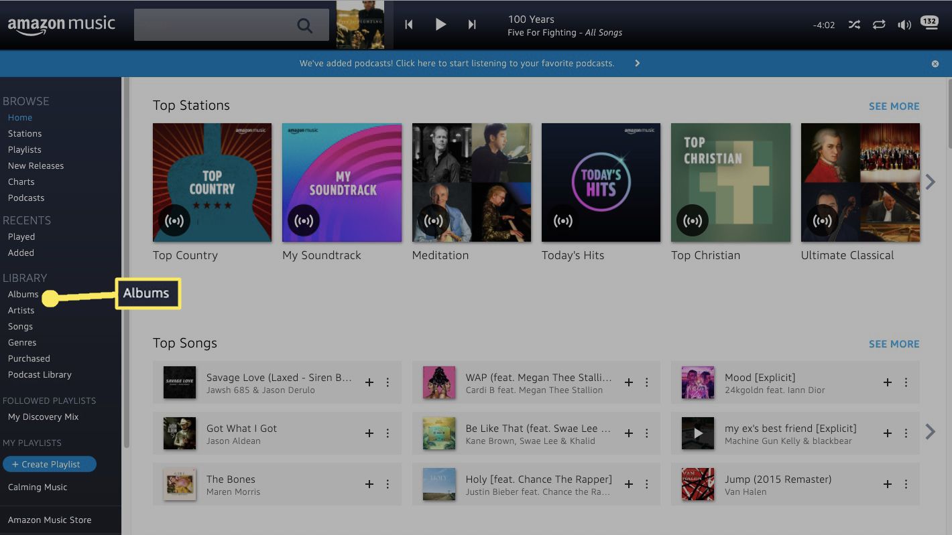Screen dimensions: 952x535
Task: Open more options for The Bones
Action: pos(388,484)
